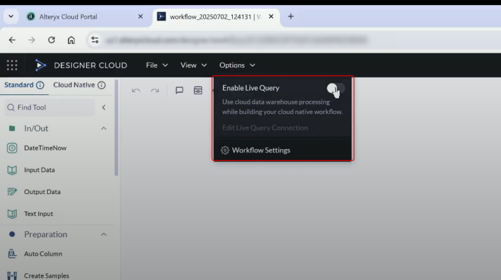Click the undo arrow in toolbar
This screenshot has height=280, width=501.
coord(136,91)
